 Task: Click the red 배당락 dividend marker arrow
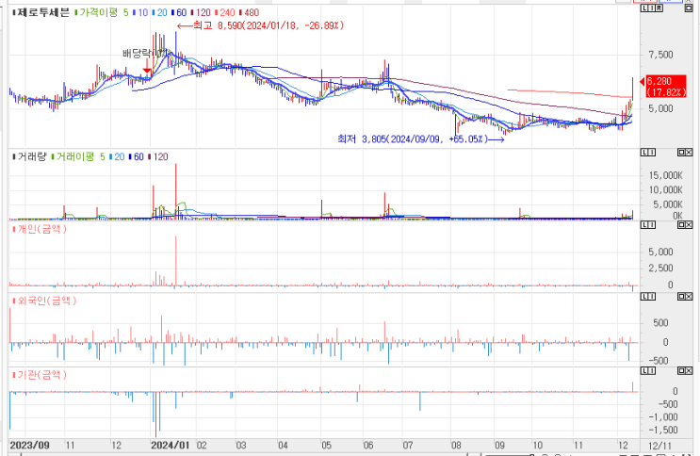click(147, 70)
